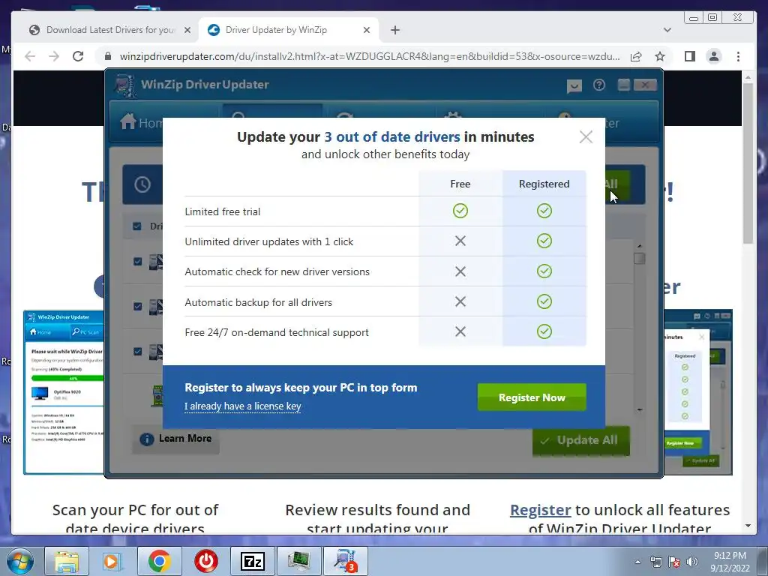Click the clock icon in the scan results banner
768x576 pixels.
pyautogui.click(x=142, y=184)
